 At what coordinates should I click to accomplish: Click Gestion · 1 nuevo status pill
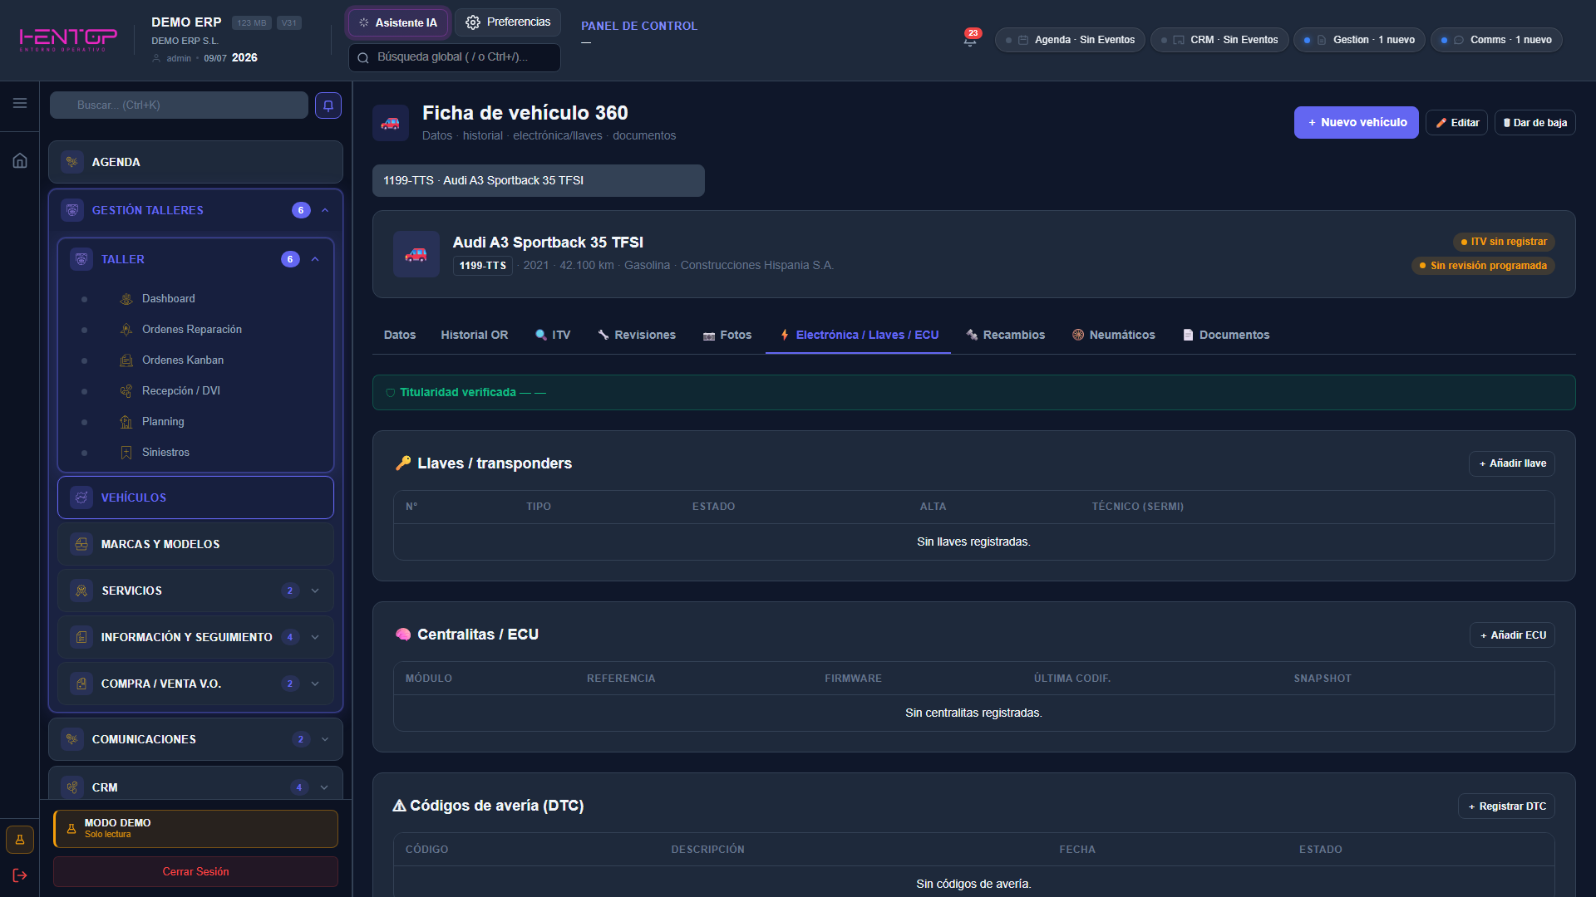click(x=1359, y=40)
